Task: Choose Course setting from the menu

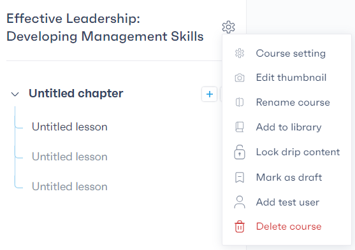Action: tap(291, 53)
